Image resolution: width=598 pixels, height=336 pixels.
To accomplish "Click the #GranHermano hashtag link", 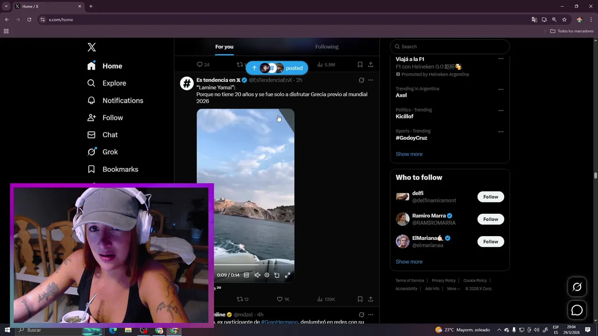I will click(279, 322).
